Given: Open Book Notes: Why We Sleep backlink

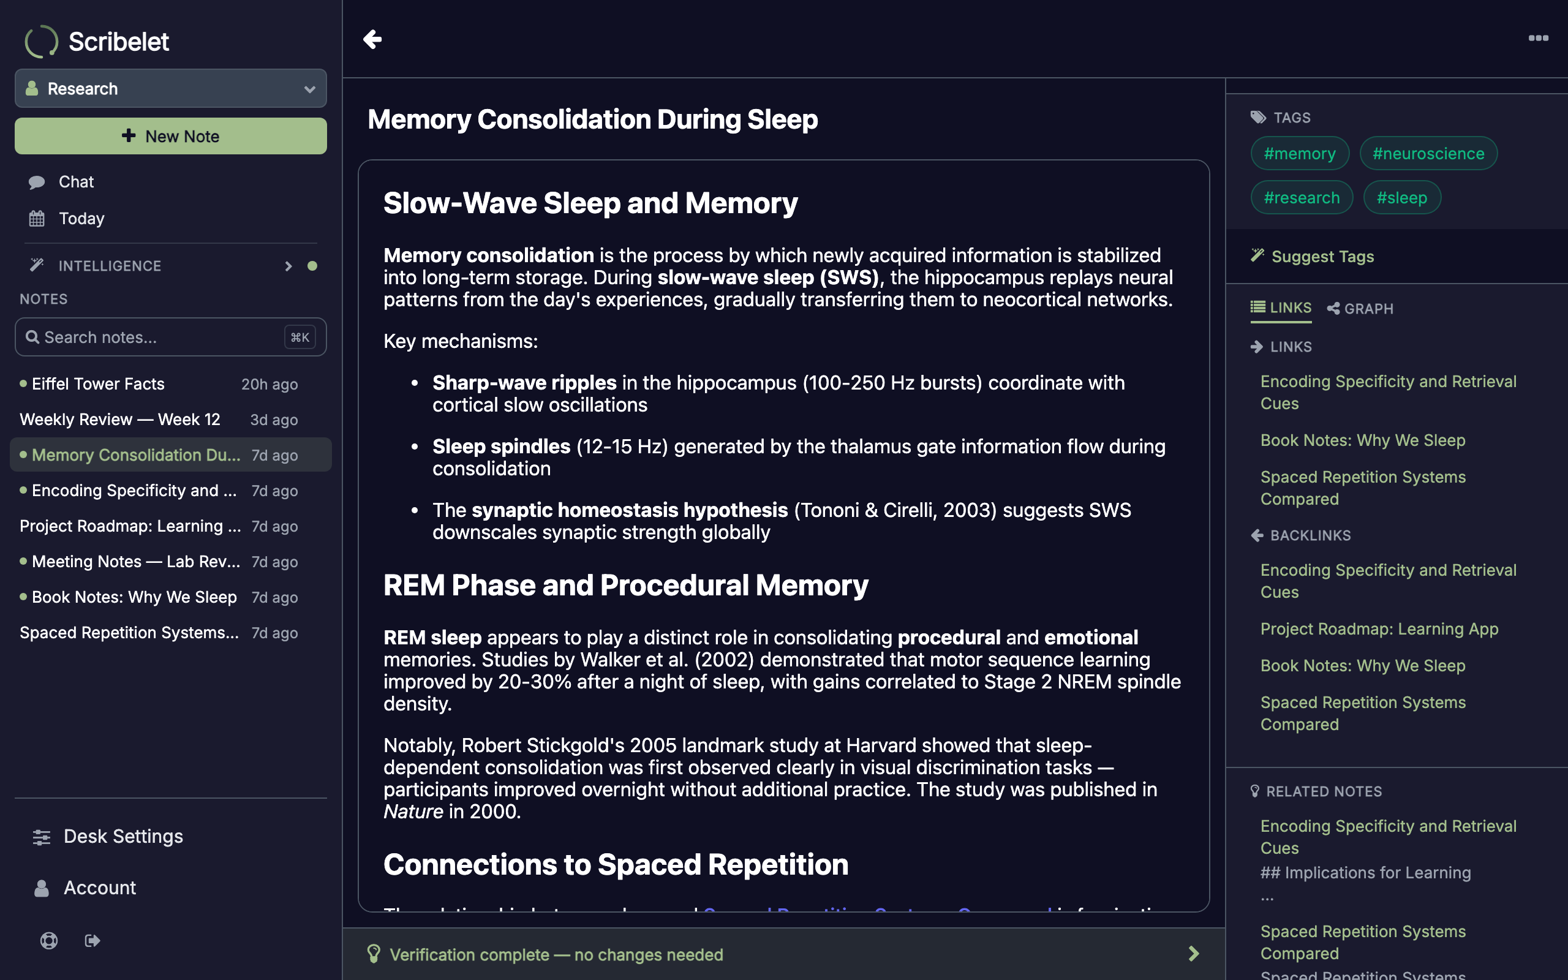Looking at the screenshot, I should pyautogui.click(x=1363, y=666).
